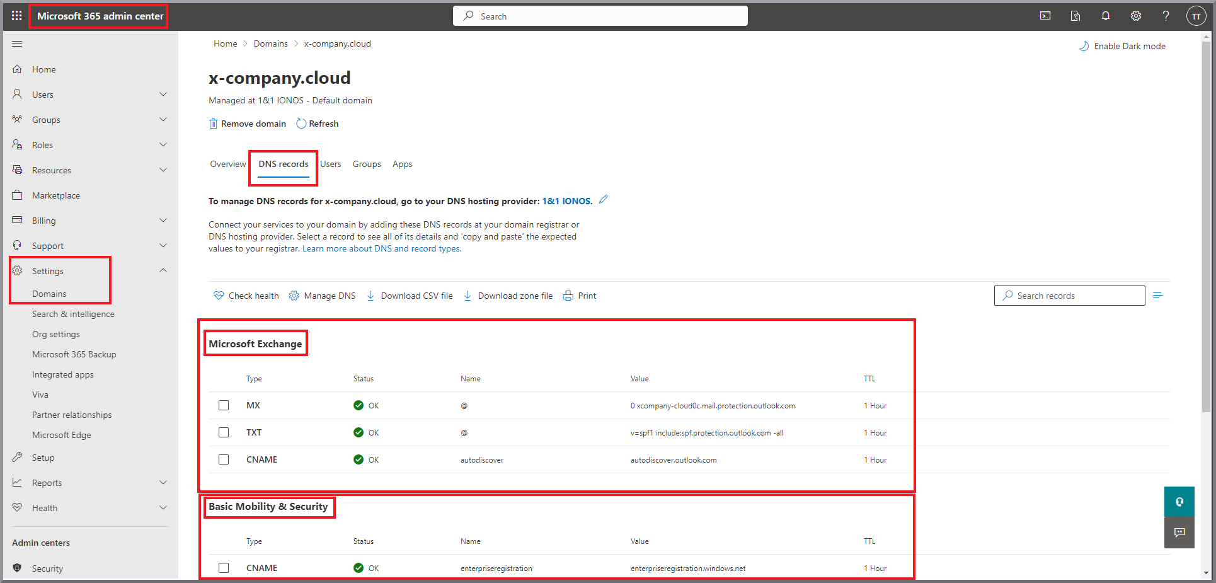Print the DNS records
This screenshot has width=1216, height=583.
580,296
